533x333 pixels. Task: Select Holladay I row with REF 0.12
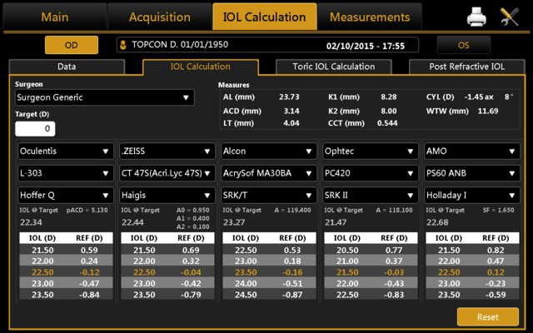pos(472,272)
